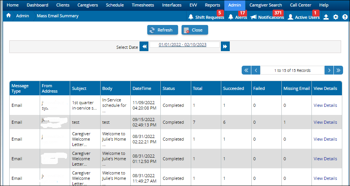Open settings gear icon
This screenshot has height=186, width=350.
point(336,17)
